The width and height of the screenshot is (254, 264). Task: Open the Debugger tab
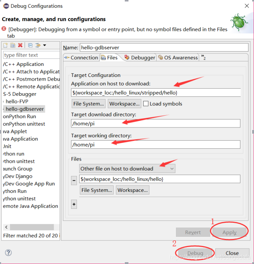(140, 57)
